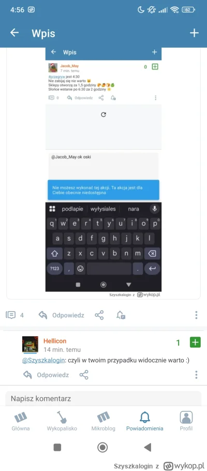Switch to the Główna tab
This screenshot has width=207, height=471.
click(x=21, y=421)
